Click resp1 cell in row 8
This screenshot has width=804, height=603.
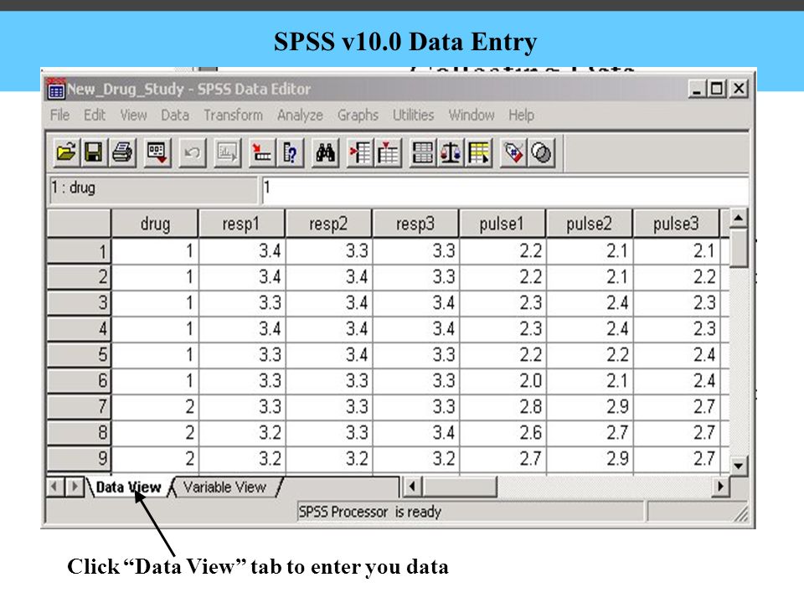pyautogui.click(x=241, y=433)
